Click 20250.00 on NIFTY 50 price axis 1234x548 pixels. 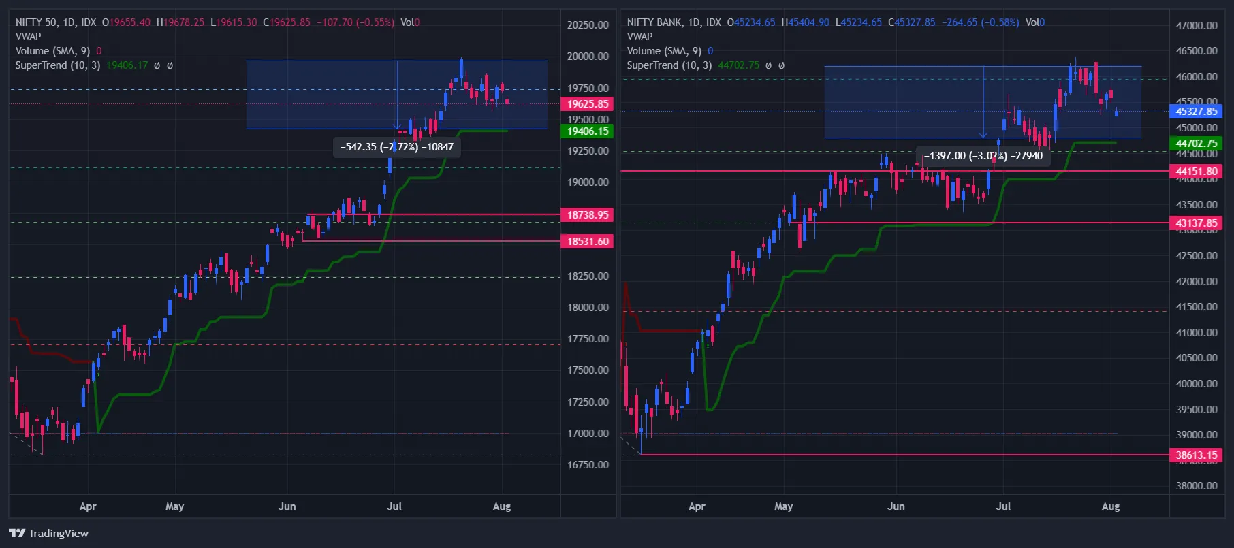[588, 25]
